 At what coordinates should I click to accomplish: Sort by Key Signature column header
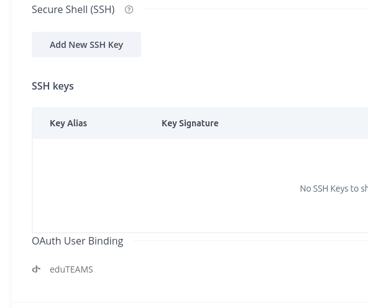click(x=190, y=123)
